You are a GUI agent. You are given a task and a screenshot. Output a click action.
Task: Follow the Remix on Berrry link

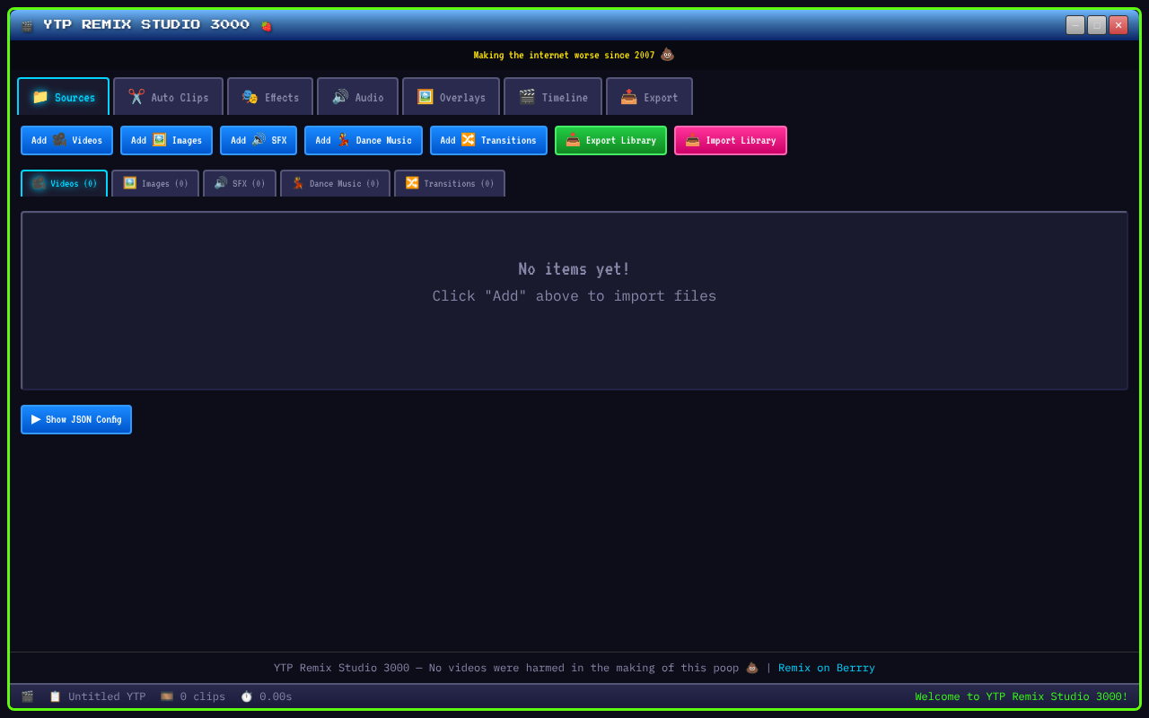click(827, 668)
